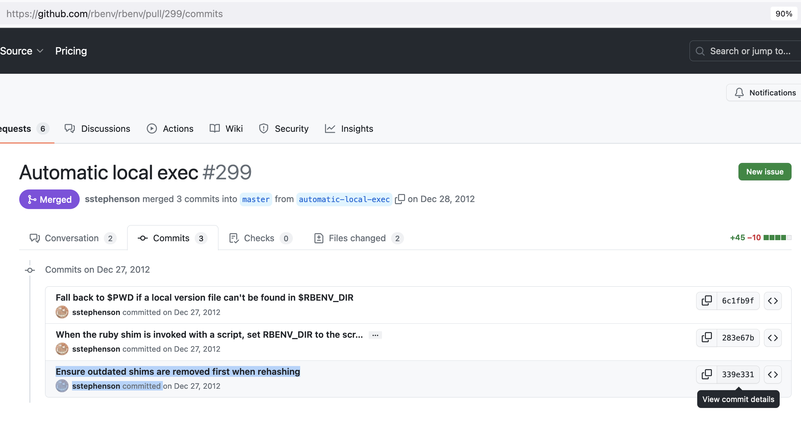801x423 pixels.
Task: Open the Actions tab
Action: pyautogui.click(x=170, y=129)
